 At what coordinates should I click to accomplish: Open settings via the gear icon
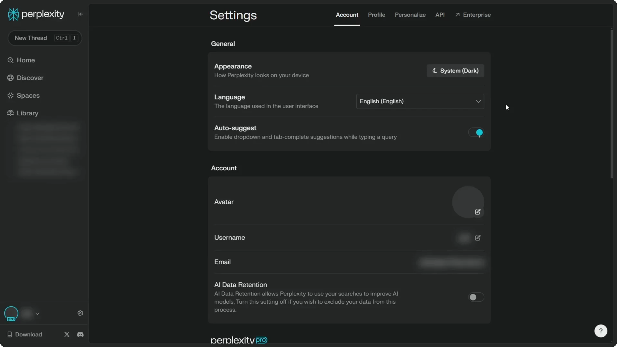80,313
